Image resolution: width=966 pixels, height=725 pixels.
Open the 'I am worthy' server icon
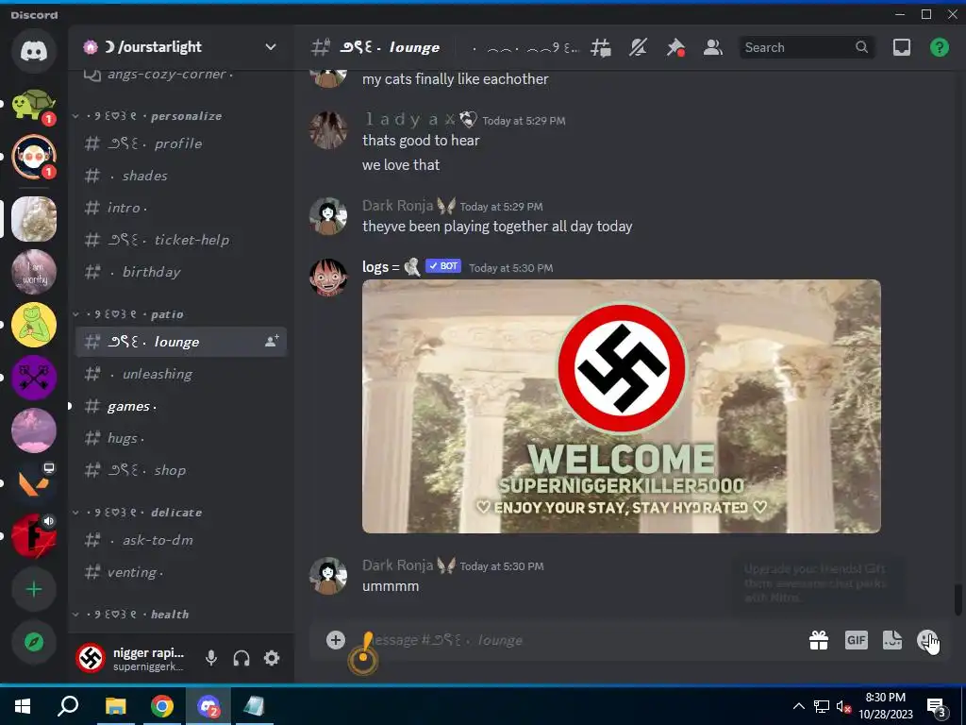coord(34,272)
